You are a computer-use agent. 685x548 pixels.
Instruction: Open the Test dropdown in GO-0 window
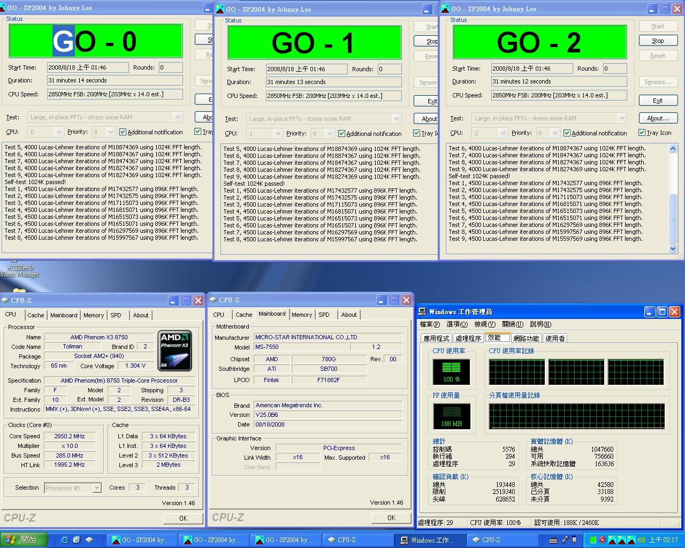[178, 117]
